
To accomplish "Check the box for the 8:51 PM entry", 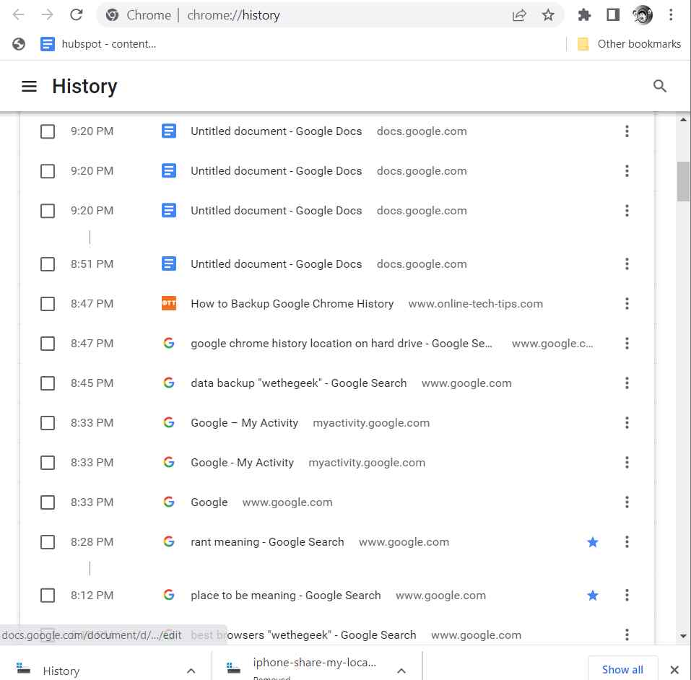I will point(48,264).
